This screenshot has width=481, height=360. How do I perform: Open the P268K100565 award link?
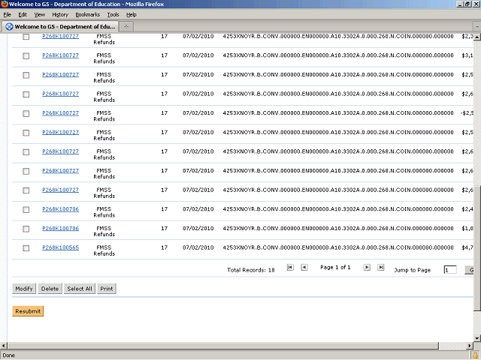point(60,247)
